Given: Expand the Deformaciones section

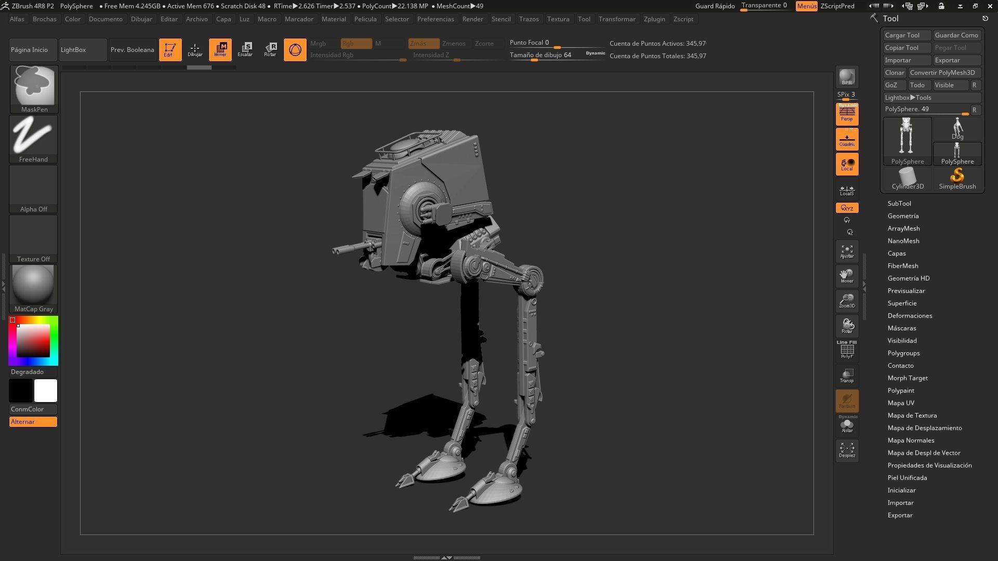Looking at the screenshot, I should (x=910, y=316).
